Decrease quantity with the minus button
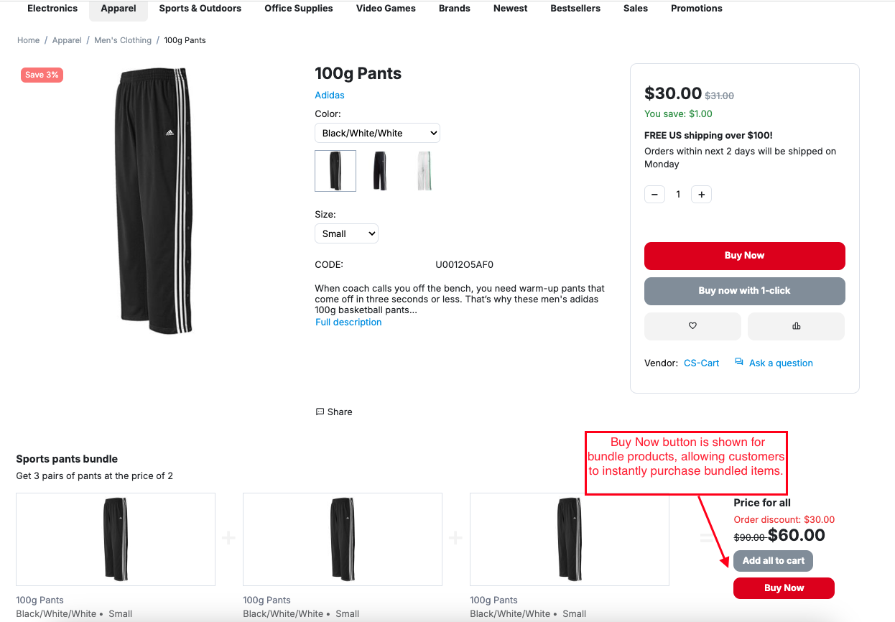 tap(654, 195)
